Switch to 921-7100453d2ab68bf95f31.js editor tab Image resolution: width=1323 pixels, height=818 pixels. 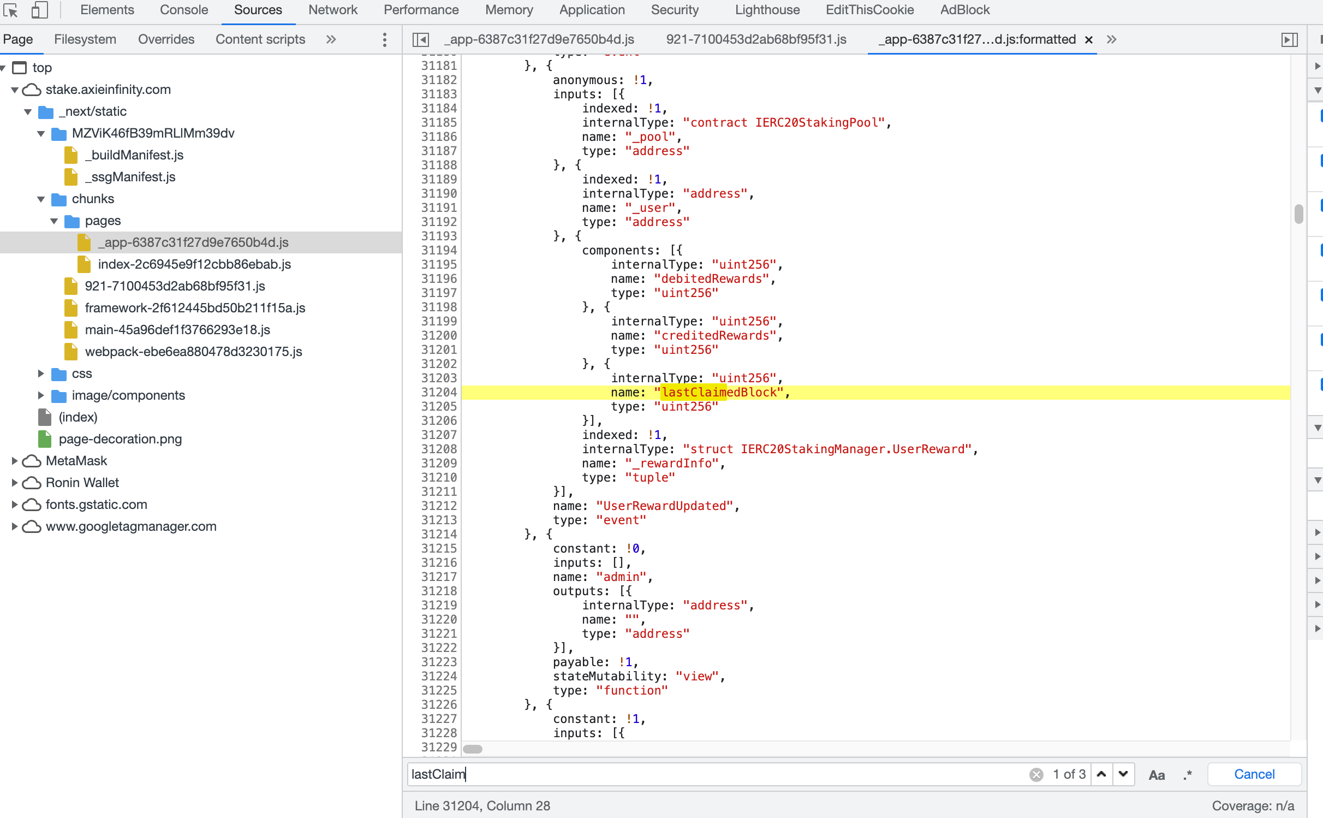point(756,39)
